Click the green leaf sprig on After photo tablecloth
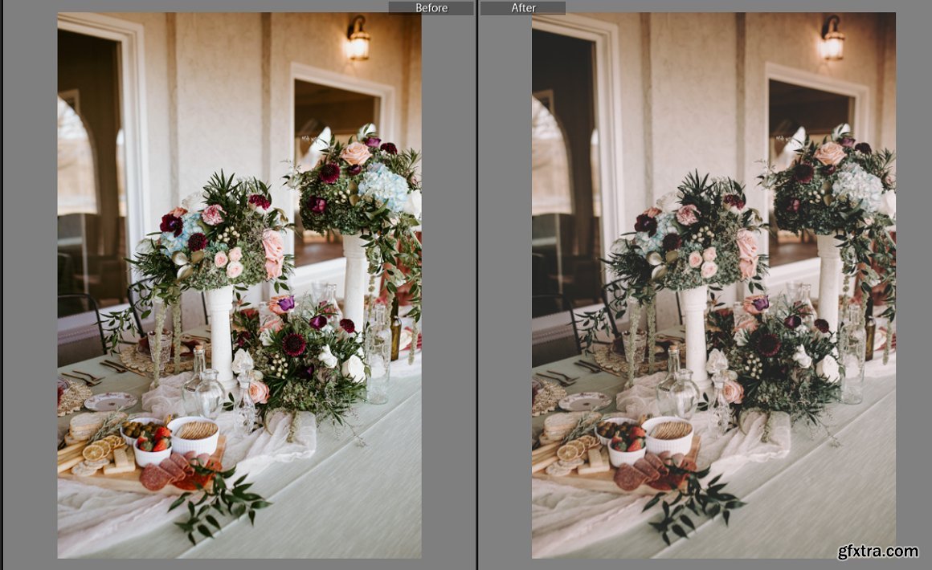932x570 pixels. point(693,503)
